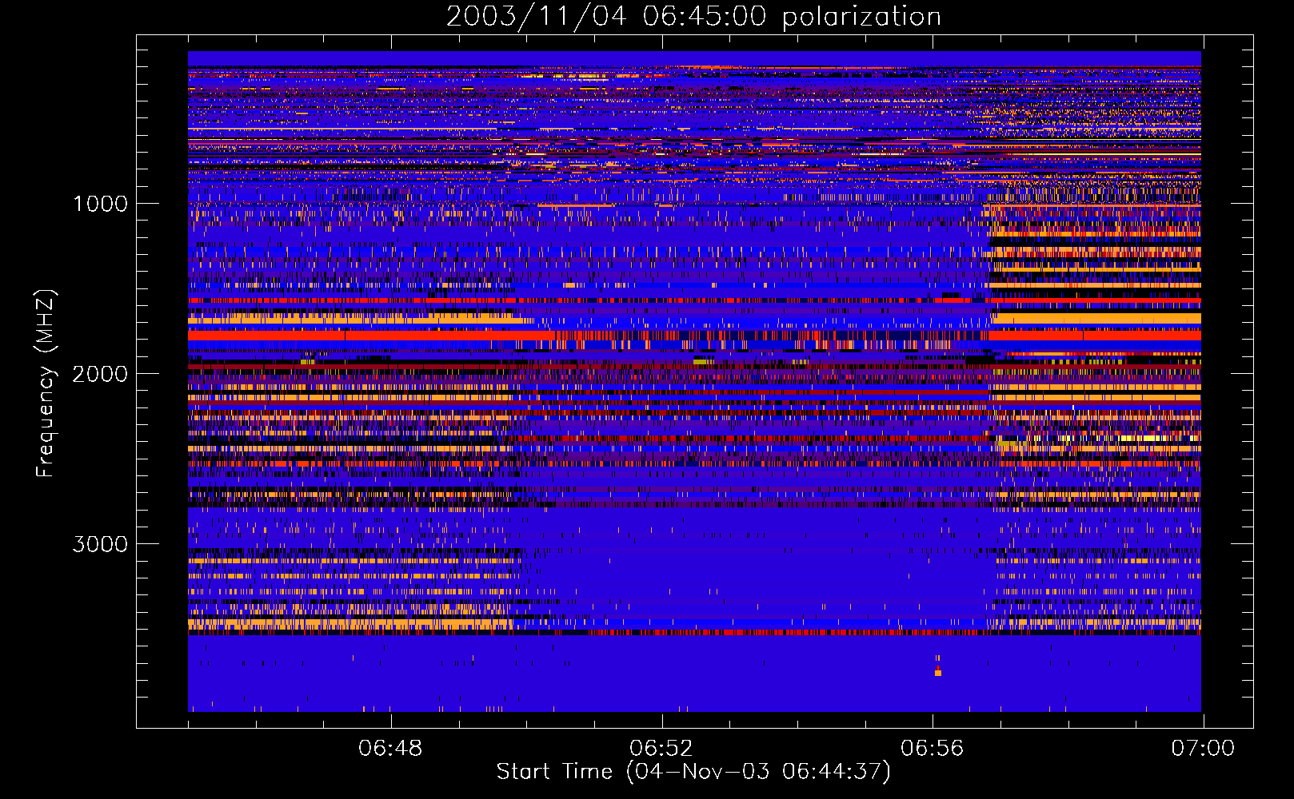Select the 'Start Time (04-Nov-03 06:44:37)' label
This screenshot has height=799, width=1294.
[693, 772]
